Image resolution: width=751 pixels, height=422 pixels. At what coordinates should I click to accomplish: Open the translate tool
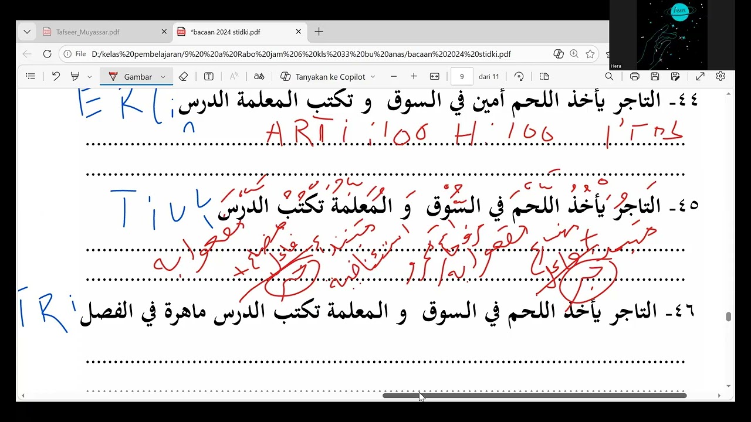[x=259, y=76]
